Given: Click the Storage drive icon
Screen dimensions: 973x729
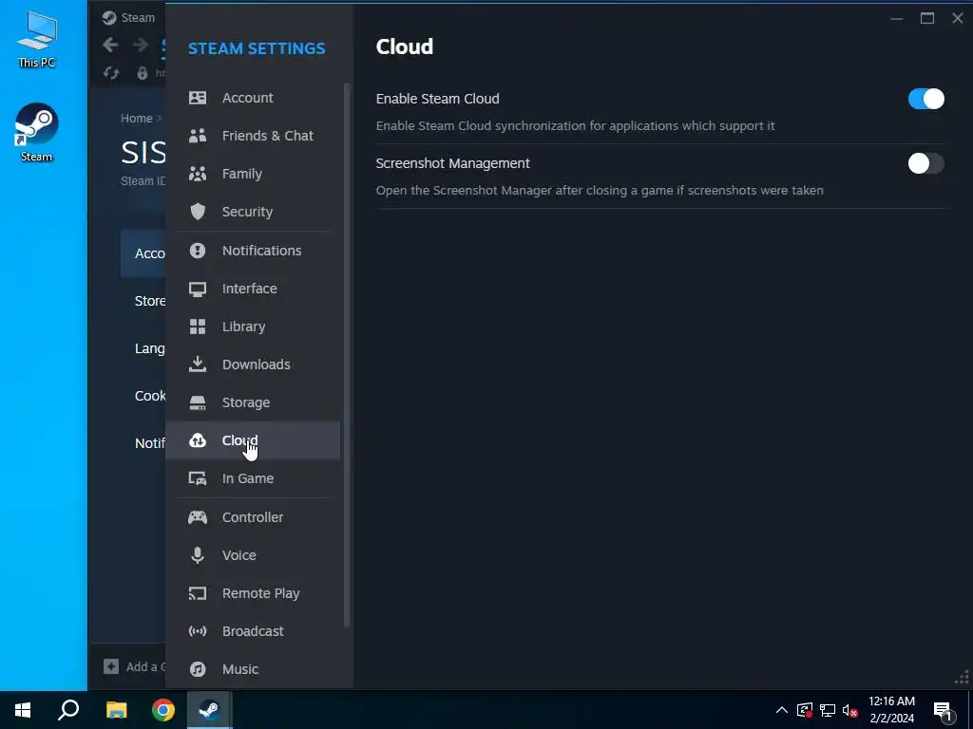Looking at the screenshot, I should point(198,402).
